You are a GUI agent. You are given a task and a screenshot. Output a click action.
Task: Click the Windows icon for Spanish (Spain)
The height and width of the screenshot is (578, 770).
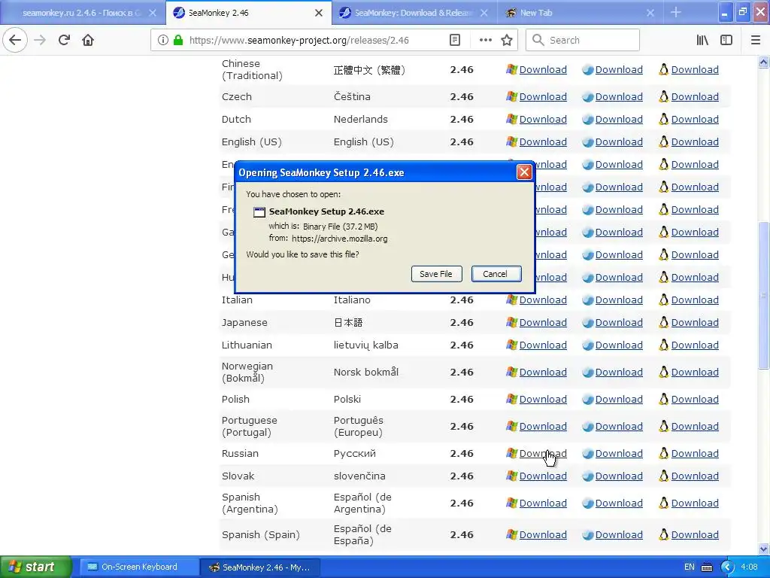pyautogui.click(x=511, y=535)
